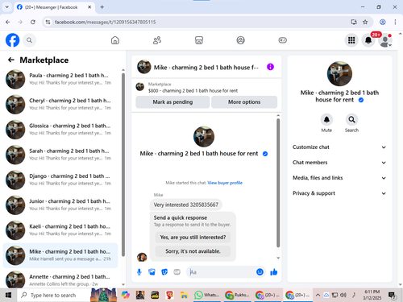Go back using the Marketplace arrow
The image size is (403, 302).
pos(11,60)
